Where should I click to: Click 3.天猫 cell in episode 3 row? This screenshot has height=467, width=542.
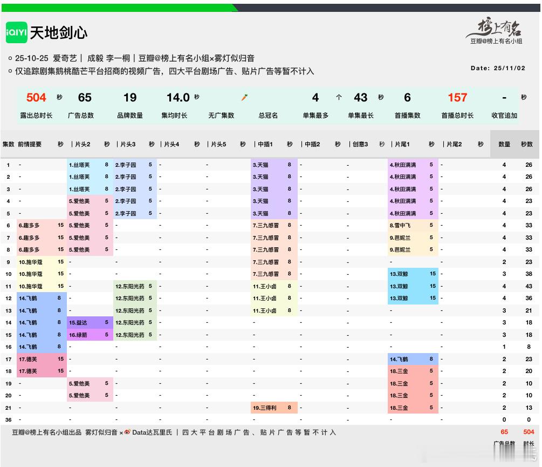point(274,189)
